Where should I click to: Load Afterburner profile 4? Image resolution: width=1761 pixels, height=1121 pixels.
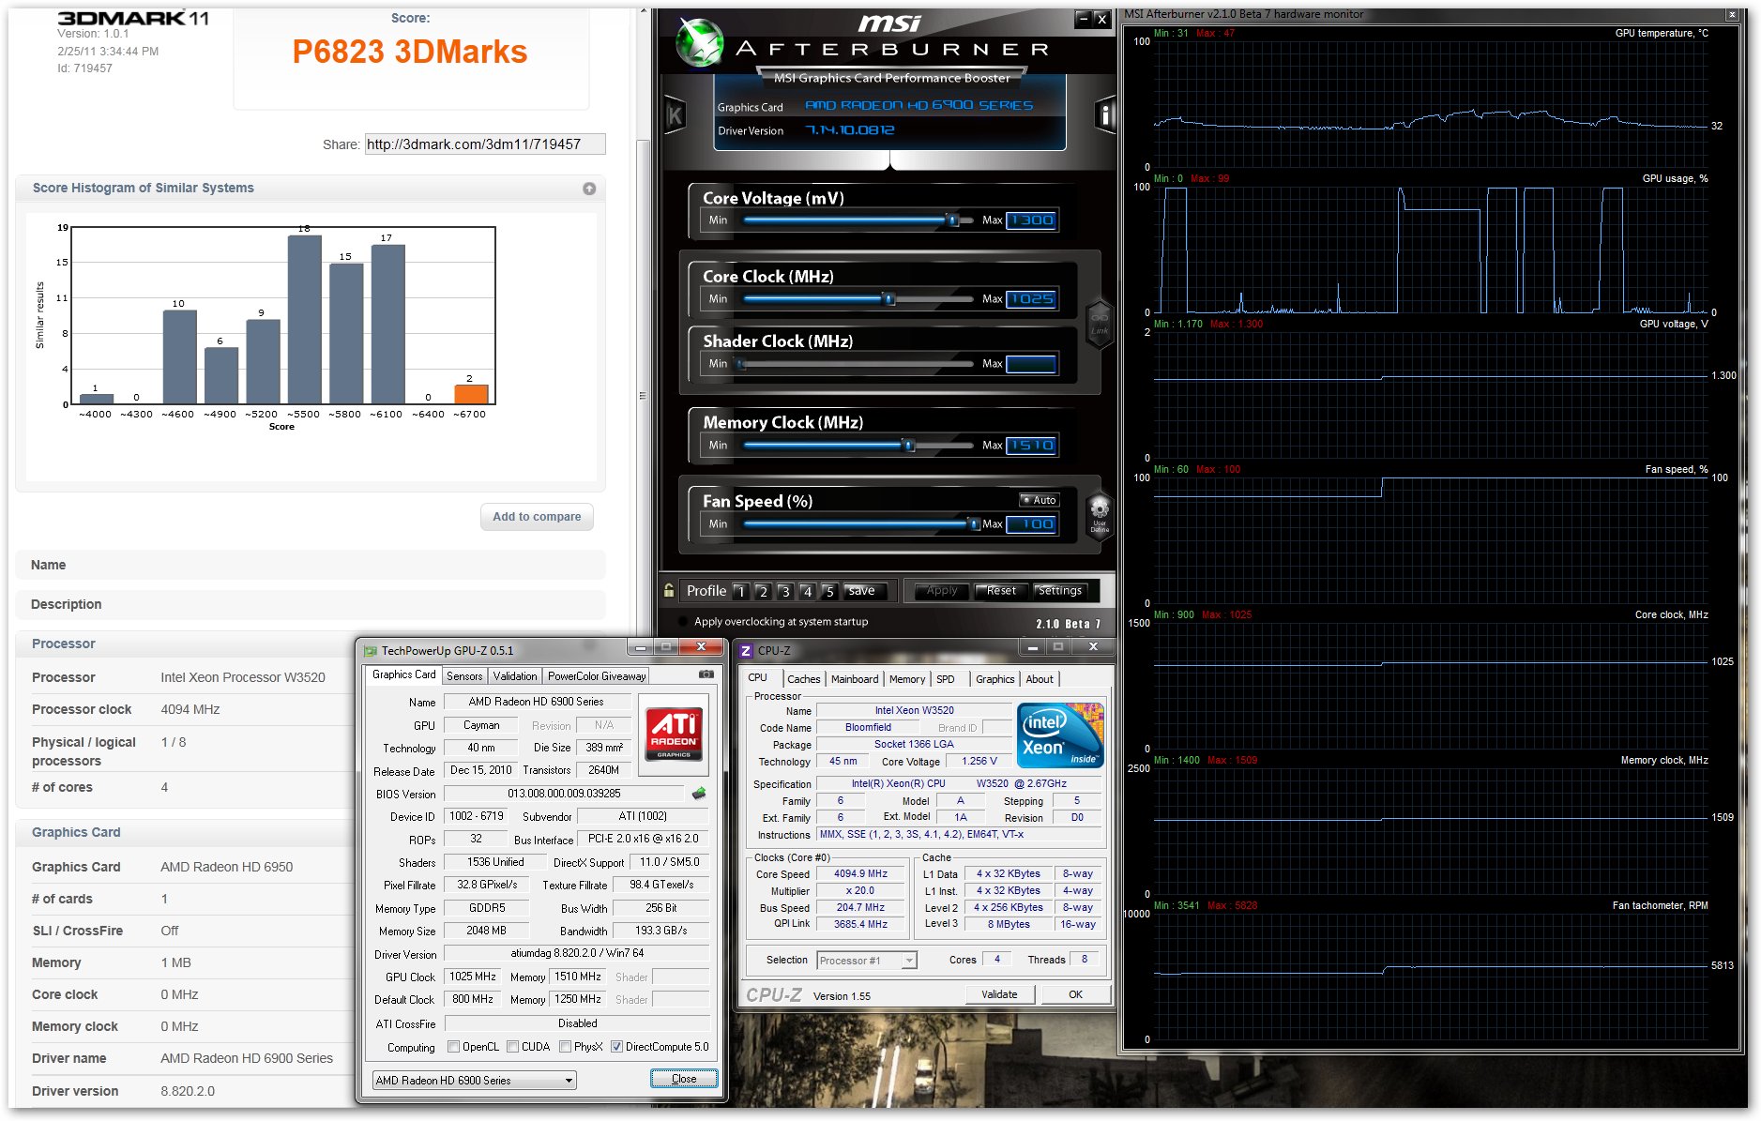pos(807,591)
